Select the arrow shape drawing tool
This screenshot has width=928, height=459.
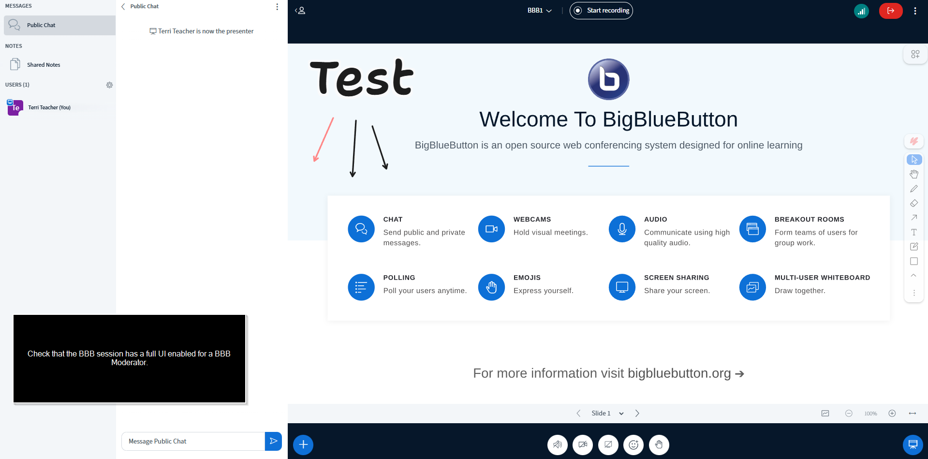pyautogui.click(x=914, y=218)
